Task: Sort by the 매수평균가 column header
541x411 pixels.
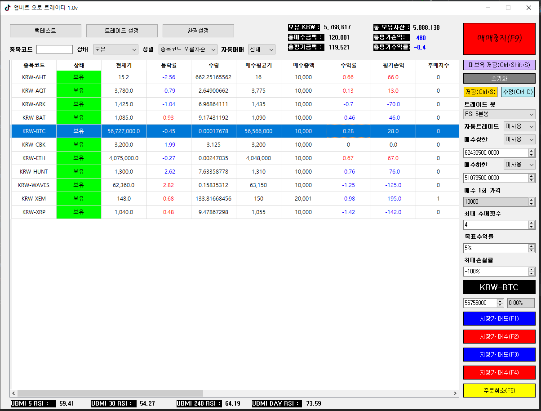Action: click(x=258, y=65)
